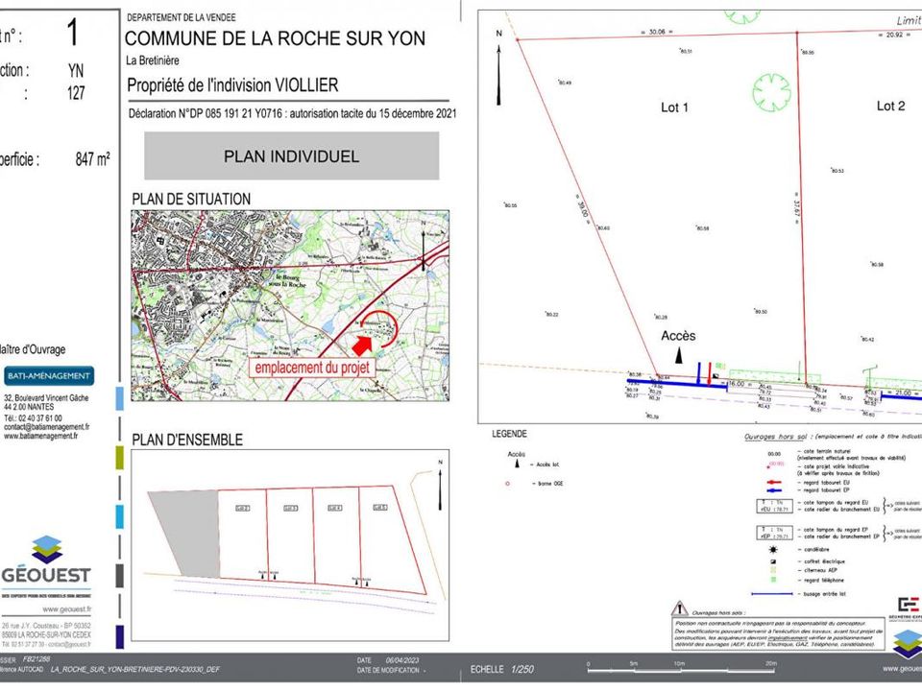Click the north arrow on the situation map

(x=424, y=247)
